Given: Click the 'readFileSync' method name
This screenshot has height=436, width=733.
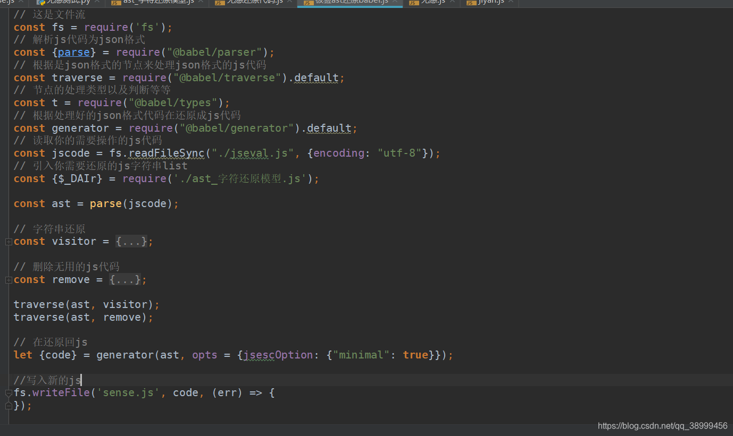Looking at the screenshot, I should [x=166, y=153].
